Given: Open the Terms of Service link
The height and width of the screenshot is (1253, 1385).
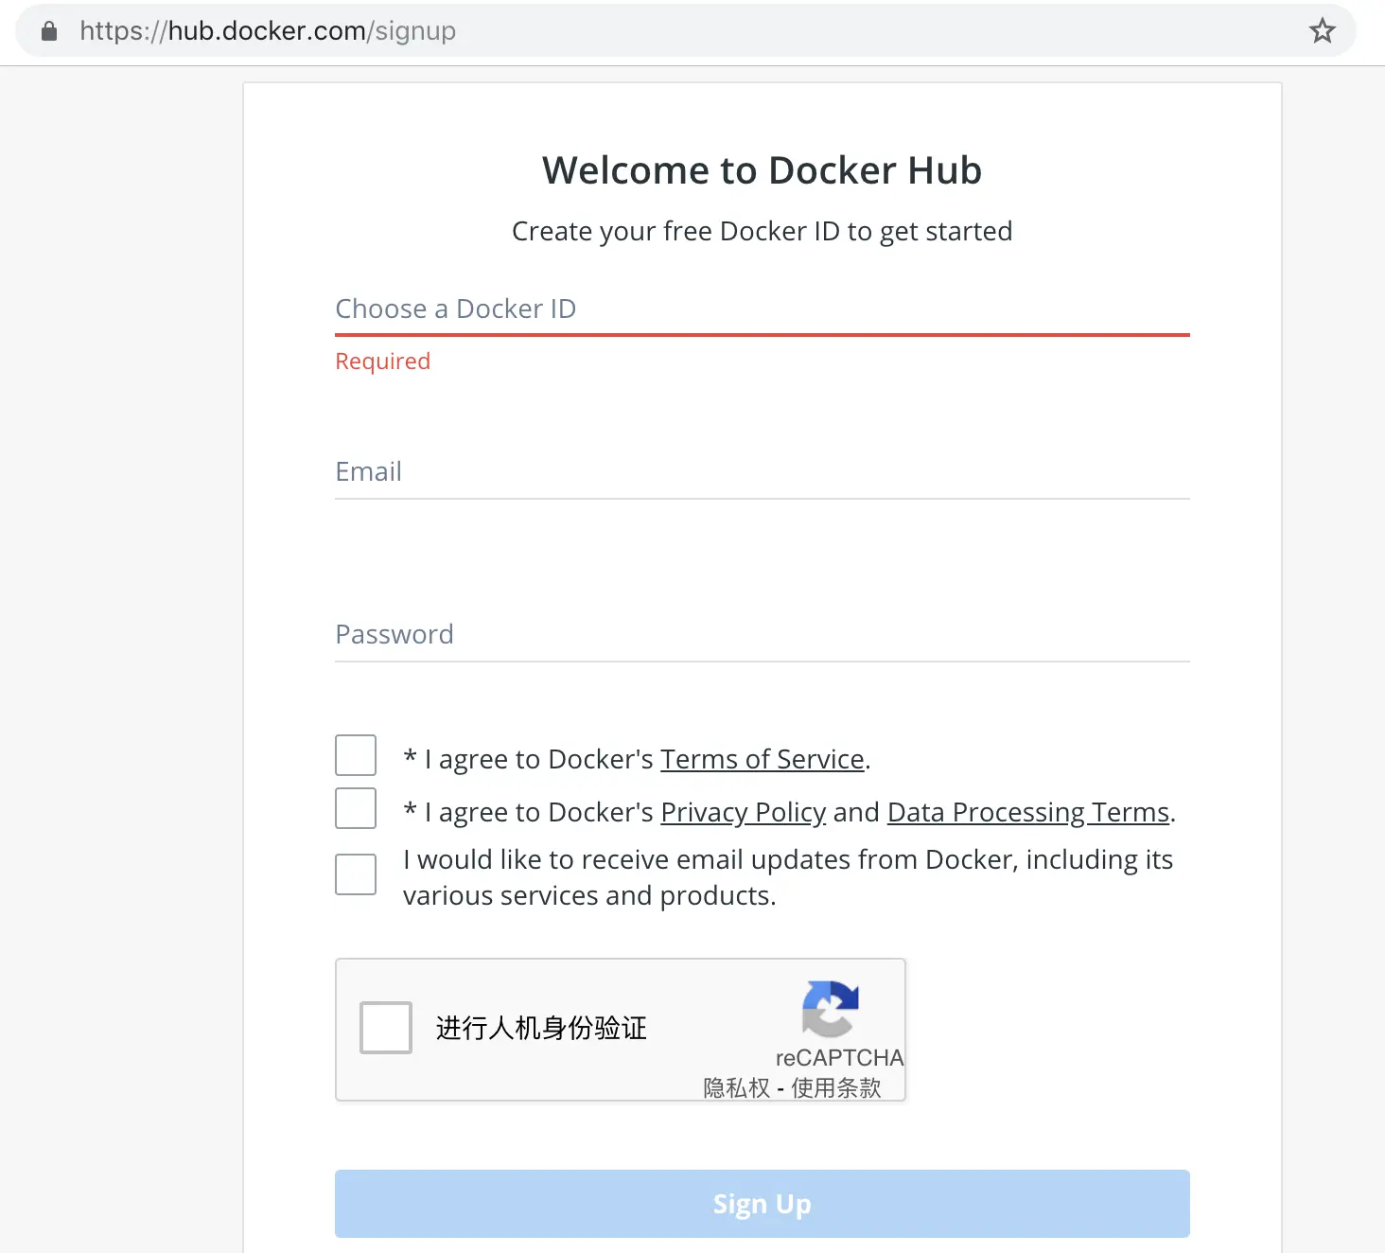Looking at the screenshot, I should point(763,759).
